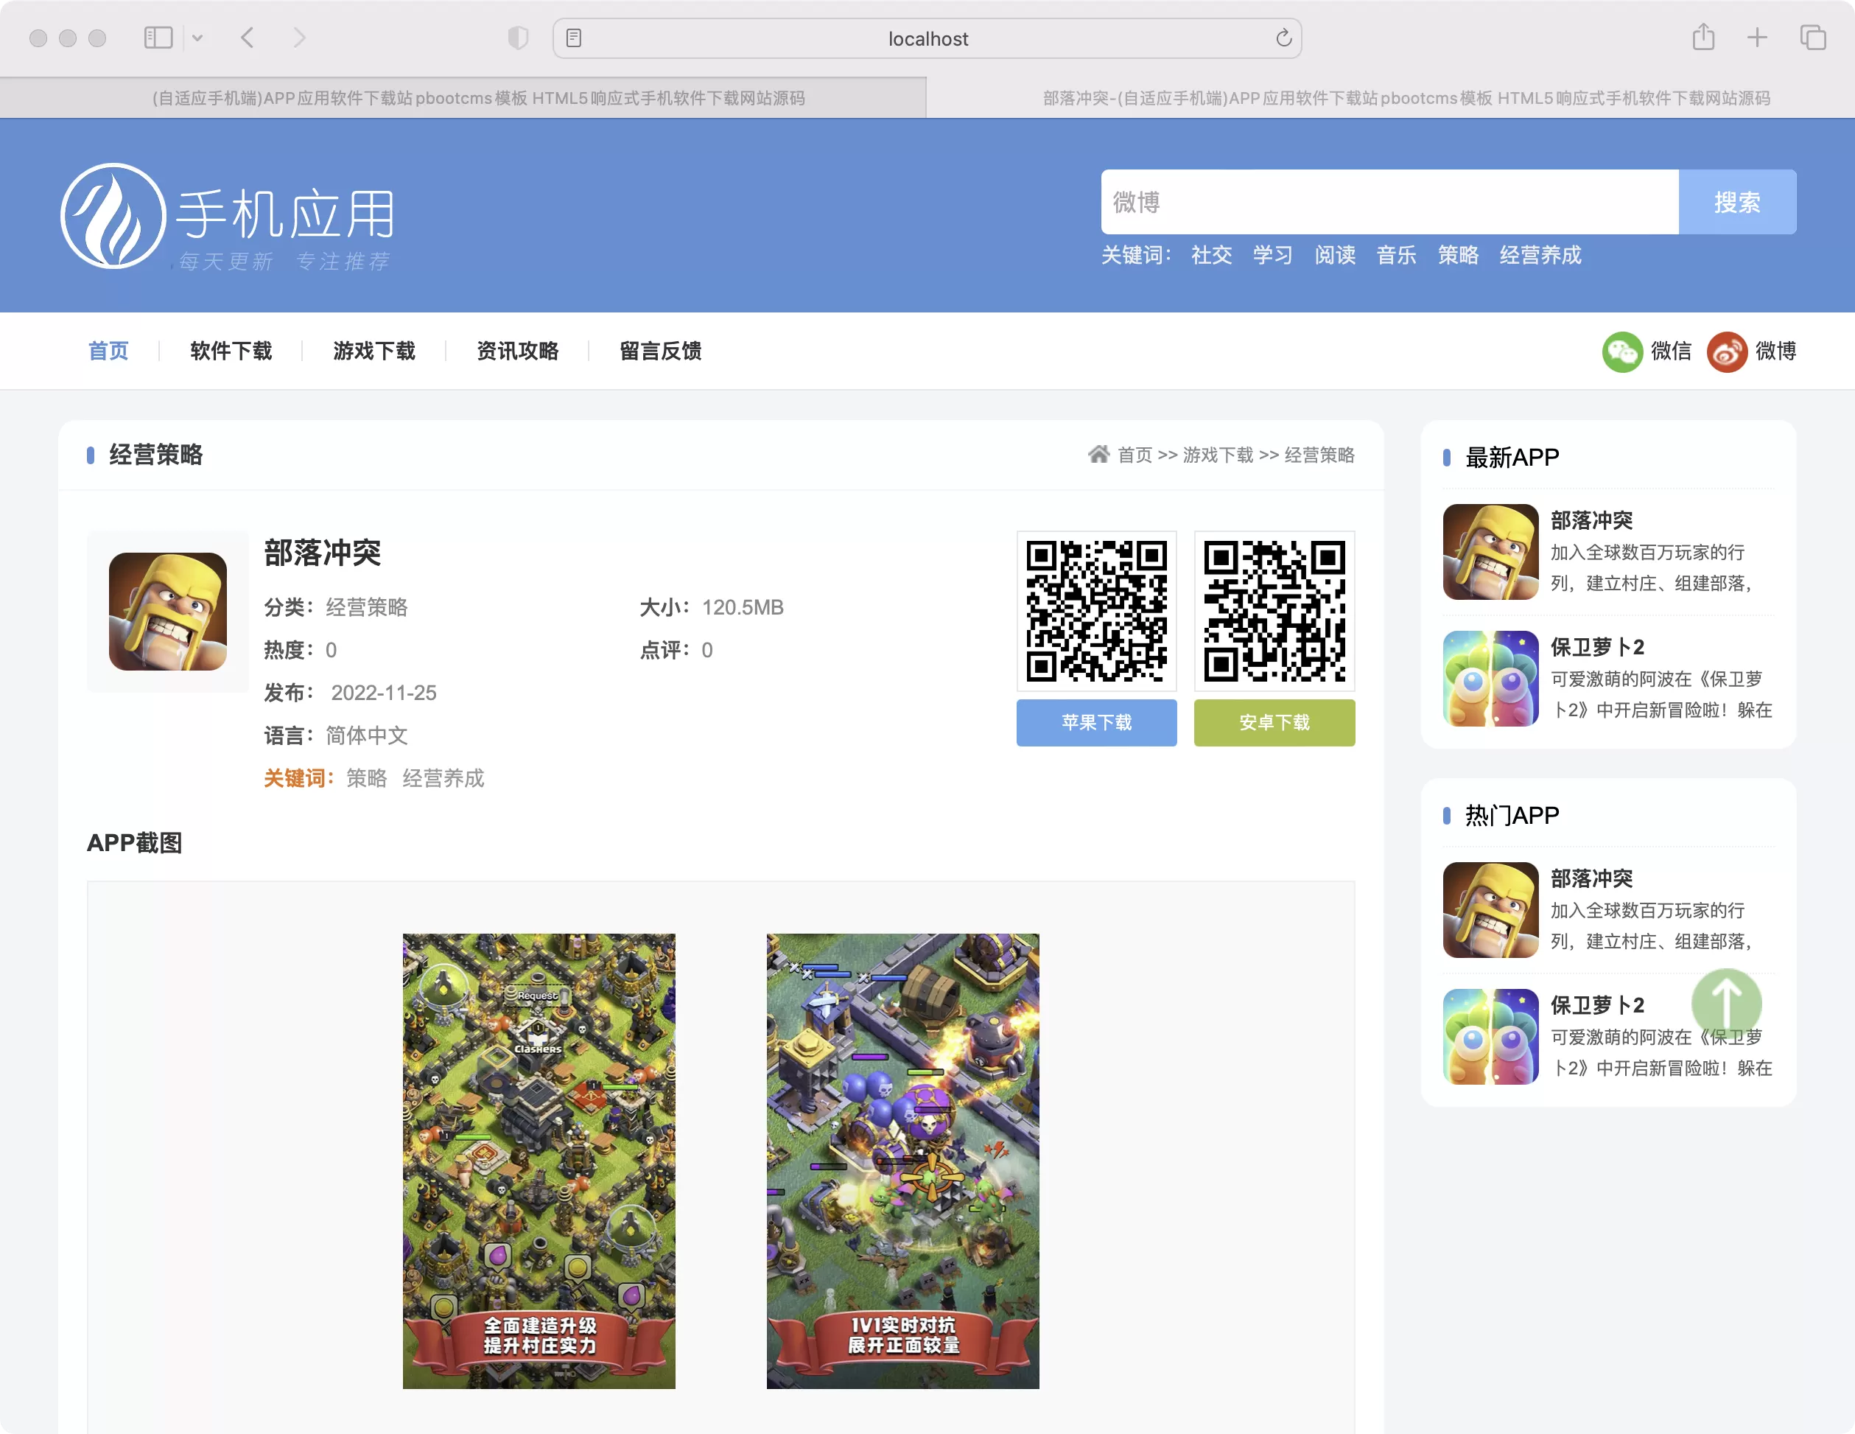Click 经营策略 in the breadcrumb
The image size is (1855, 1434).
(1320, 455)
